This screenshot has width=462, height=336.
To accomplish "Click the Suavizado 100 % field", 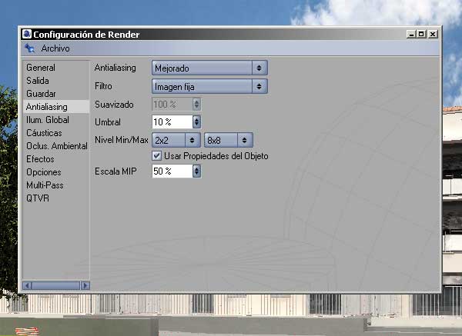I will tap(172, 104).
